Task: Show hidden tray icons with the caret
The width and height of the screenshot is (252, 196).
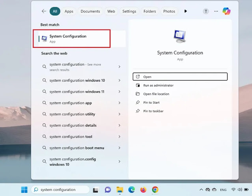Action: coord(201,190)
